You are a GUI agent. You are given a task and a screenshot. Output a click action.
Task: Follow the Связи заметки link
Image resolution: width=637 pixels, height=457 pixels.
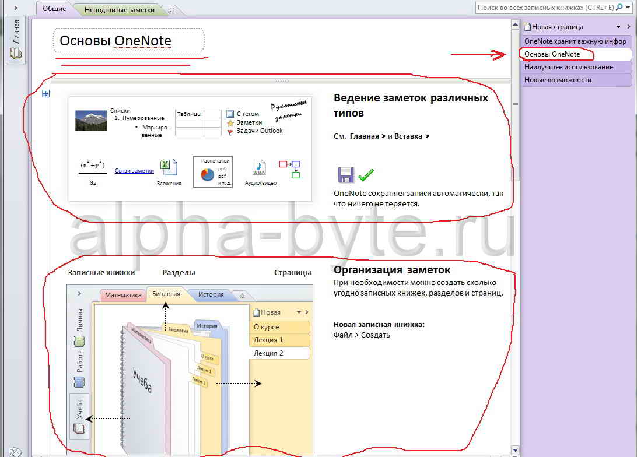pos(134,171)
